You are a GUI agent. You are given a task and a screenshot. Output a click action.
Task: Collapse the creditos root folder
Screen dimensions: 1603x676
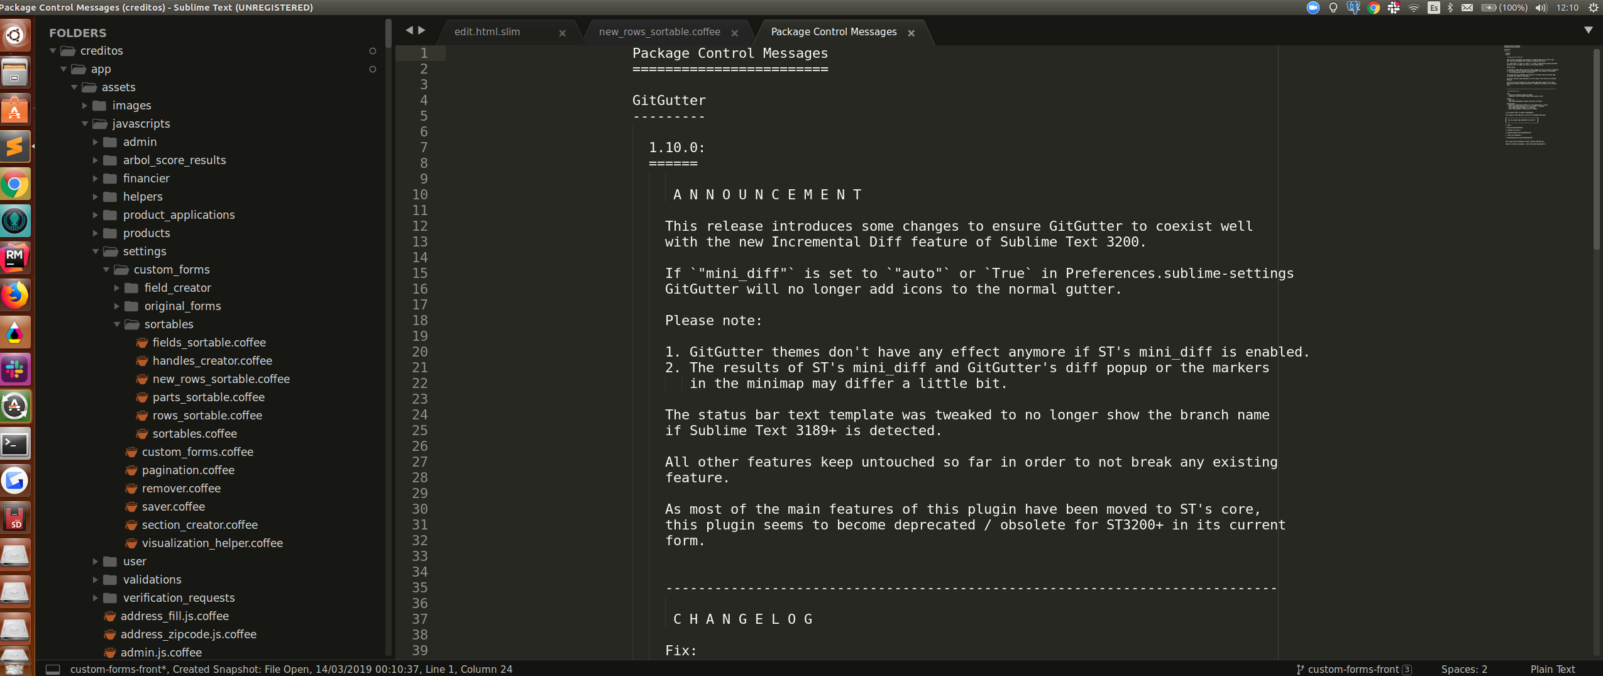(53, 51)
